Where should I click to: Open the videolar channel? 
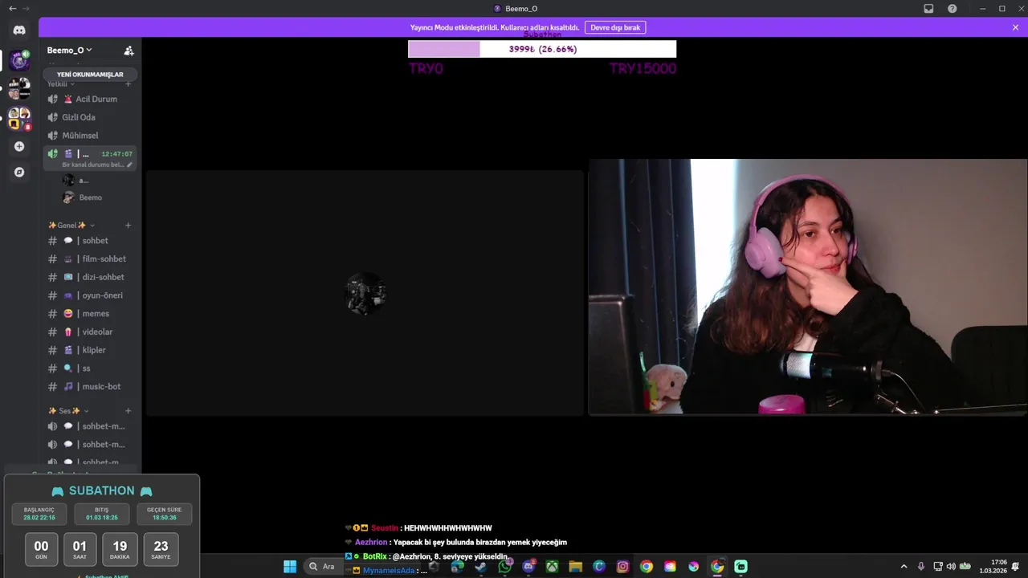click(89, 332)
